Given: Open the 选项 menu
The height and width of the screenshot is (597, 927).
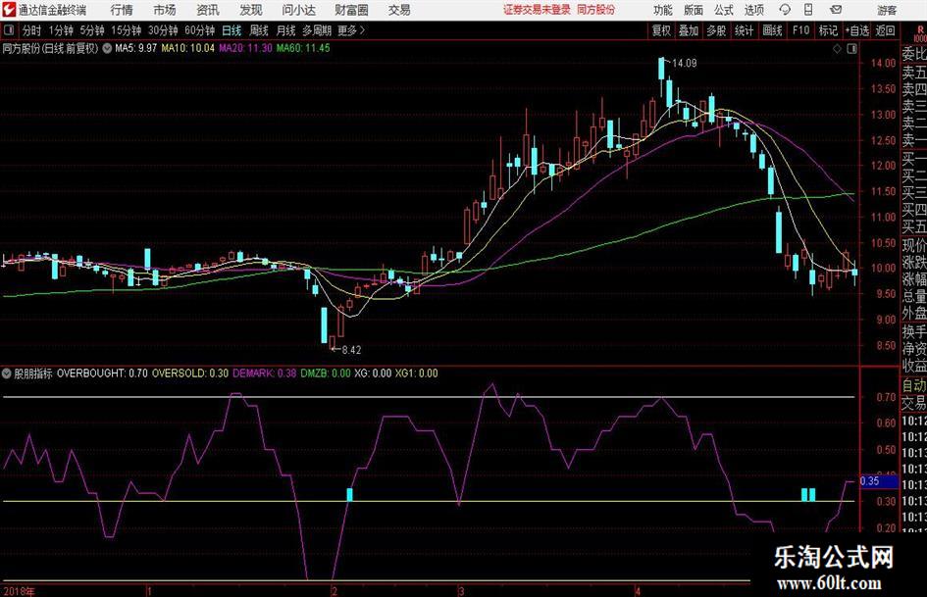Looking at the screenshot, I should (753, 10).
